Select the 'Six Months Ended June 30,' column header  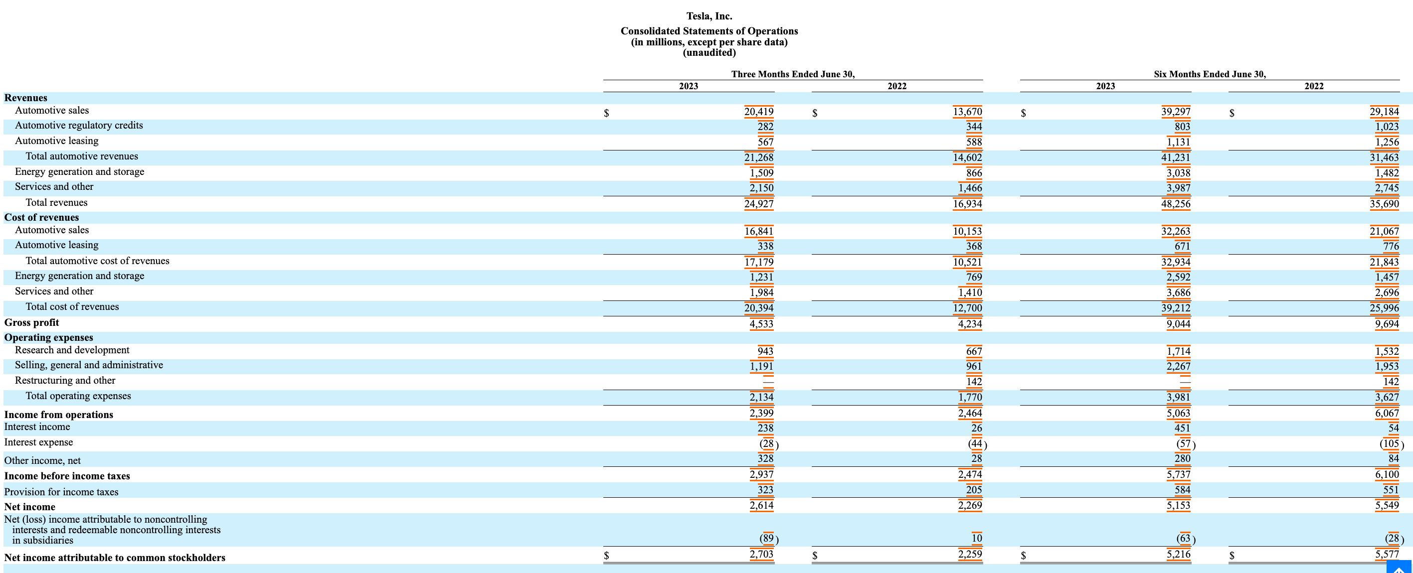coord(1210,74)
